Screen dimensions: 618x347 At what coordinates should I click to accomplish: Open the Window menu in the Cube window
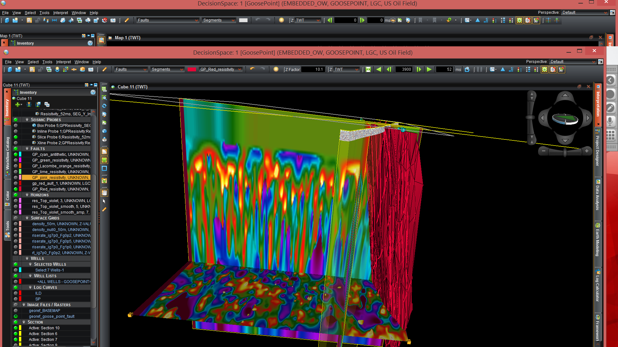(x=82, y=62)
